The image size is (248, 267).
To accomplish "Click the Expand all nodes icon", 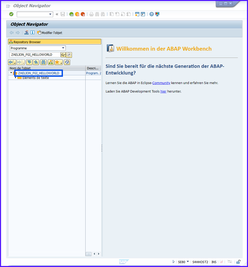I will 29,62.
